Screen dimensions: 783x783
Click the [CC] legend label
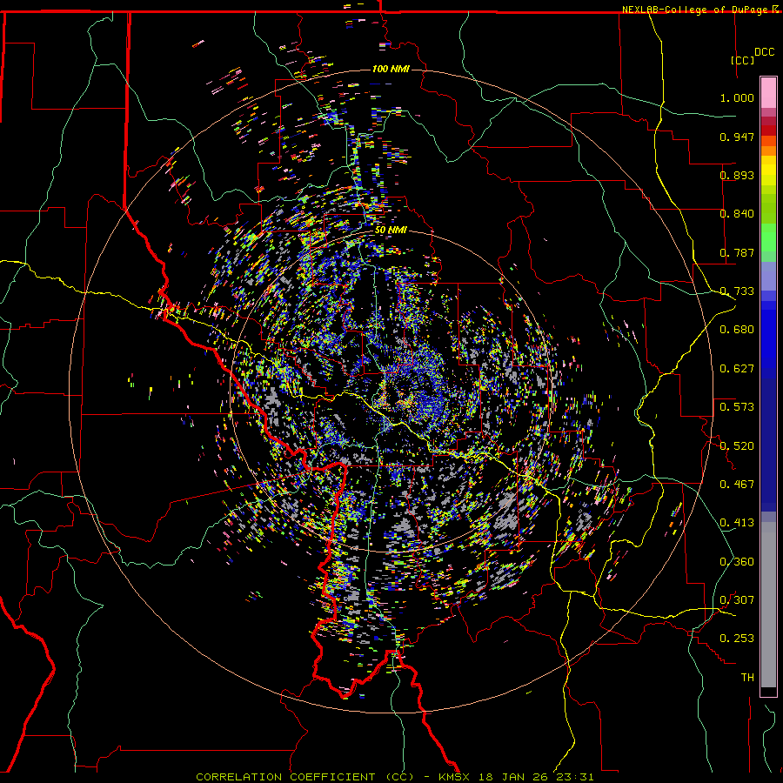[743, 60]
